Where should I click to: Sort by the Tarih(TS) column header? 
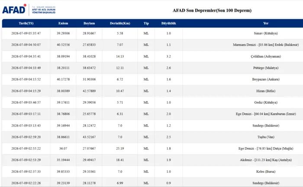click(26, 23)
